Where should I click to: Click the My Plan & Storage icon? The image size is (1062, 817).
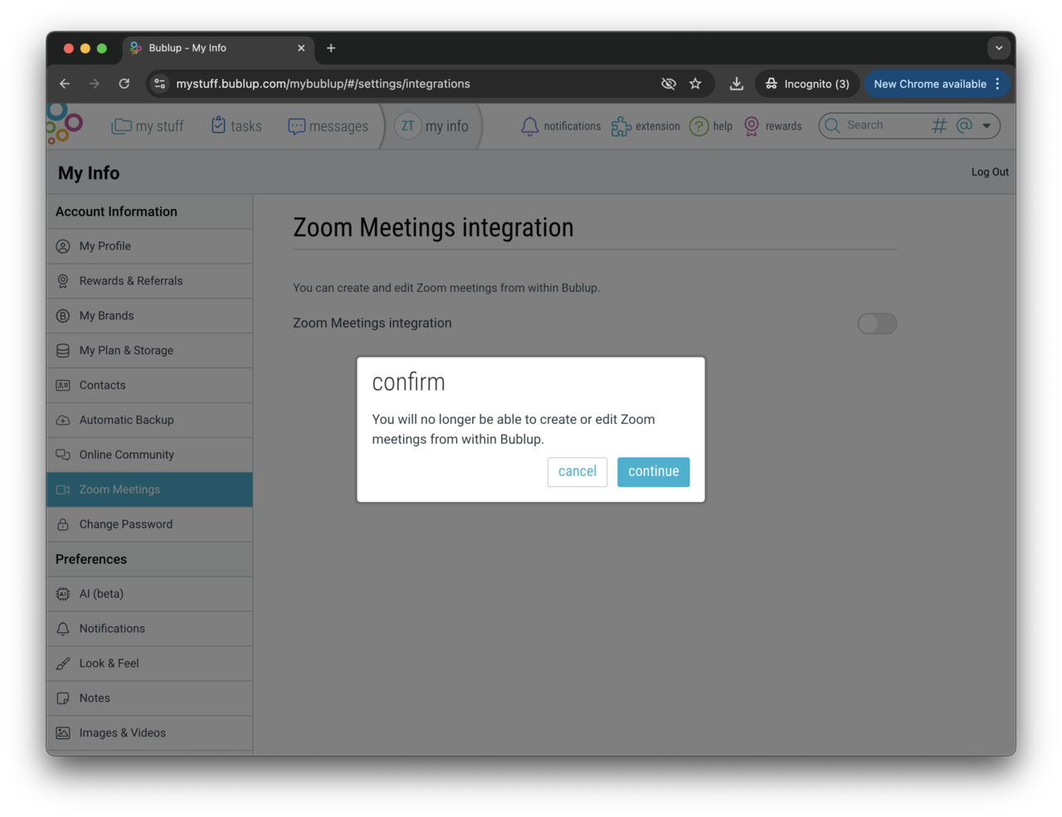pyautogui.click(x=63, y=351)
